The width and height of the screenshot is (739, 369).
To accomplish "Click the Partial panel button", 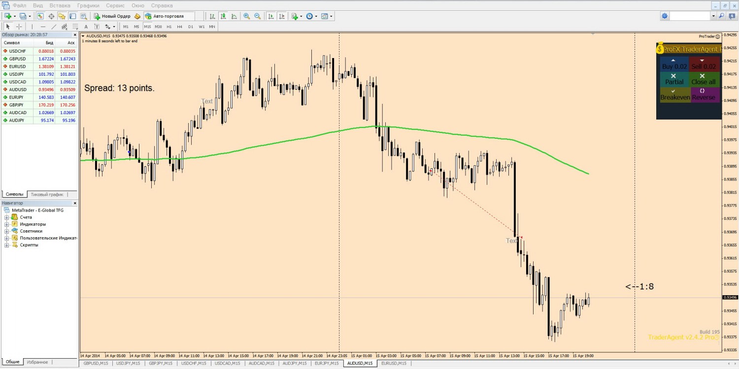I will click(674, 79).
